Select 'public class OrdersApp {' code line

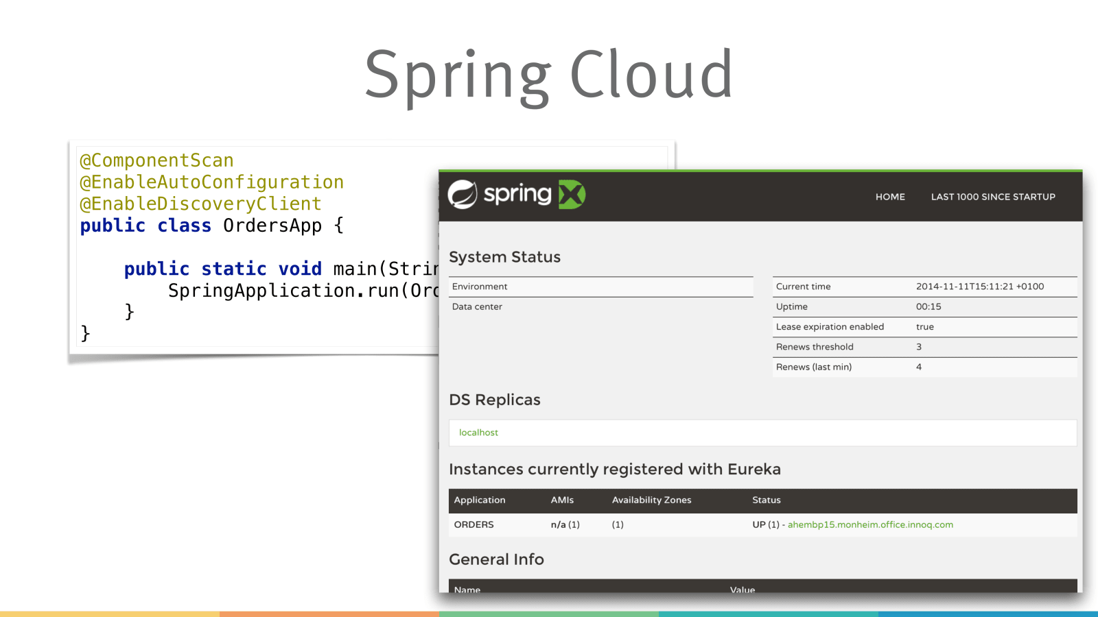coord(211,226)
